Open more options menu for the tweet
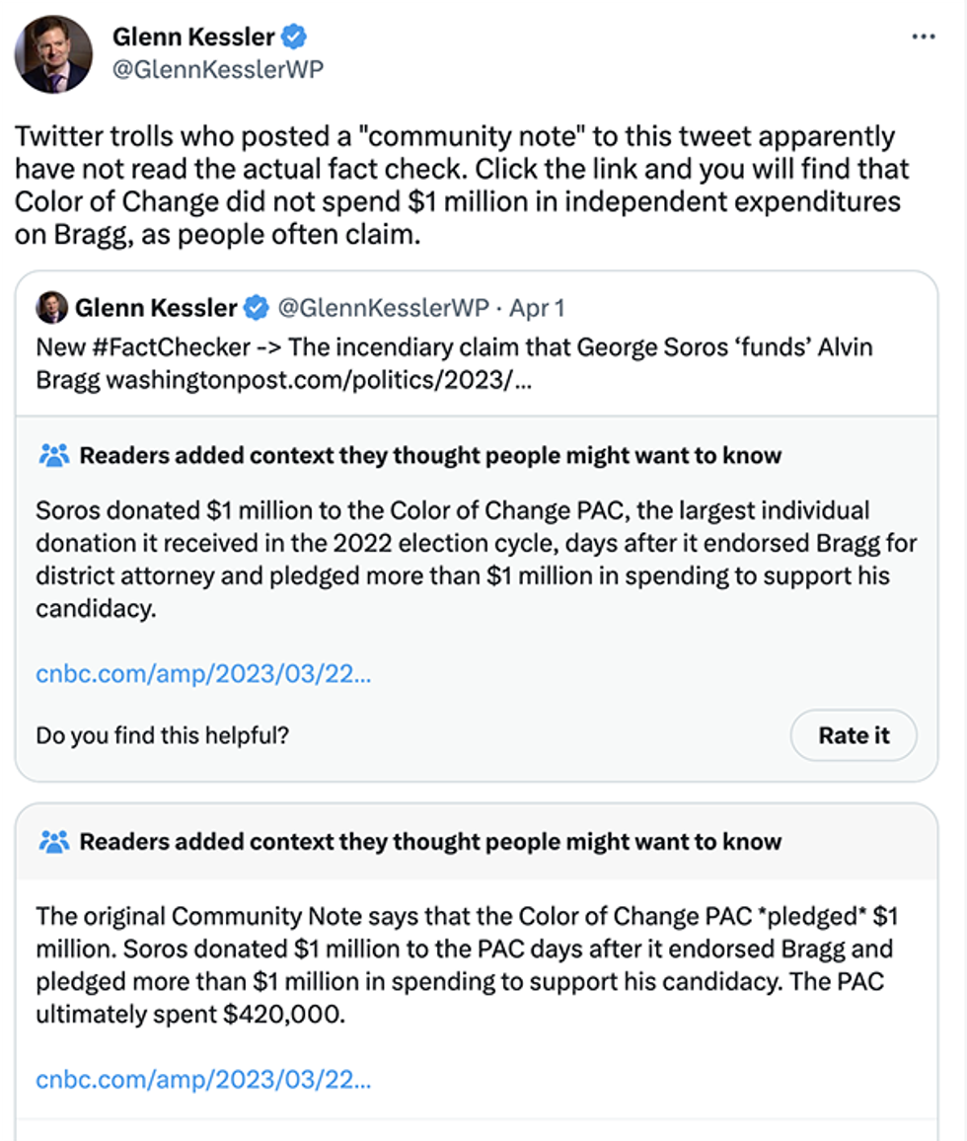This screenshot has width=967, height=1141. click(923, 37)
